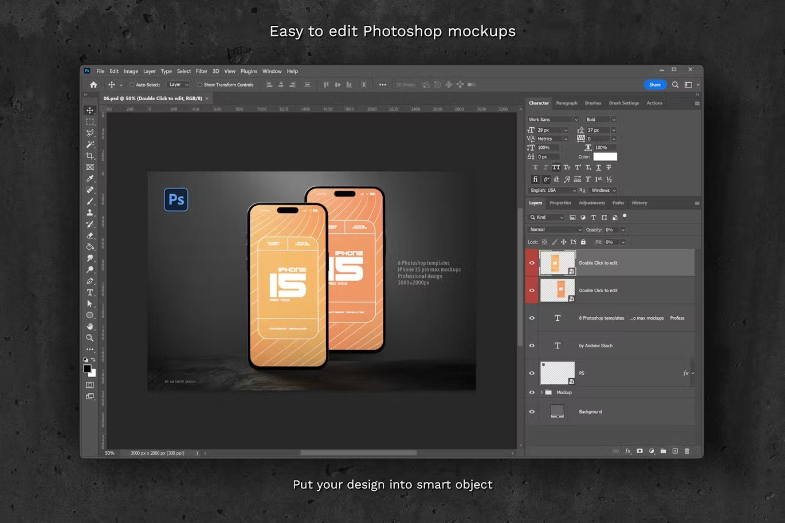This screenshot has height=523, width=785.
Task: Select the Horizontal Type tool
Action: point(90,292)
